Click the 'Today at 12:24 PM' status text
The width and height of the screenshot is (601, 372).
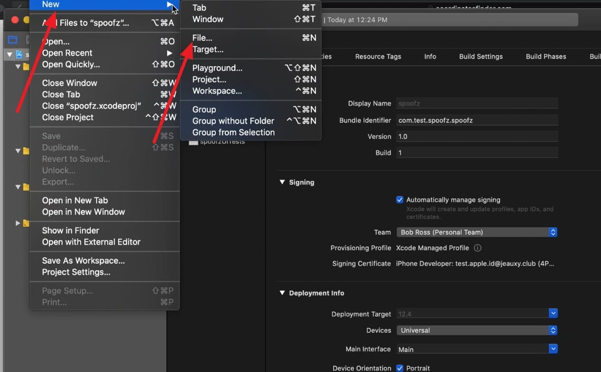357,20
